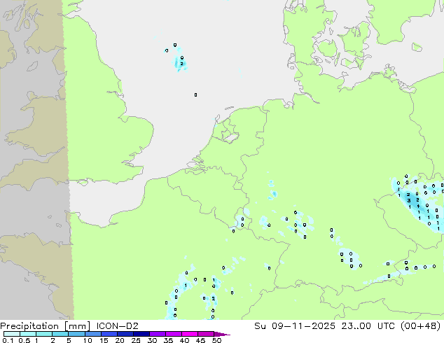Image resolution: width=444 pixels, height=343 pixels.
Task: Click the '25' legend scale label
Action: point(136,340)
